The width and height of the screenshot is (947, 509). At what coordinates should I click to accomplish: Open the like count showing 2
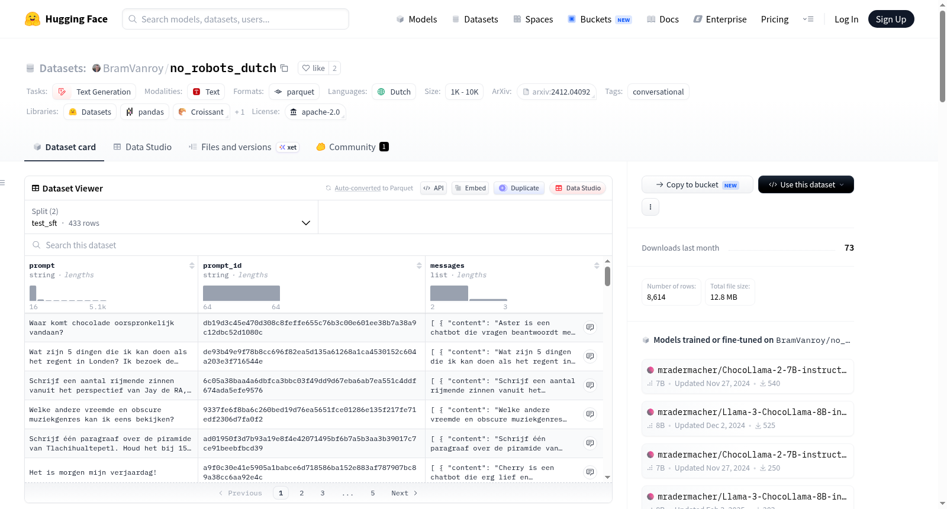coord(334,68)
